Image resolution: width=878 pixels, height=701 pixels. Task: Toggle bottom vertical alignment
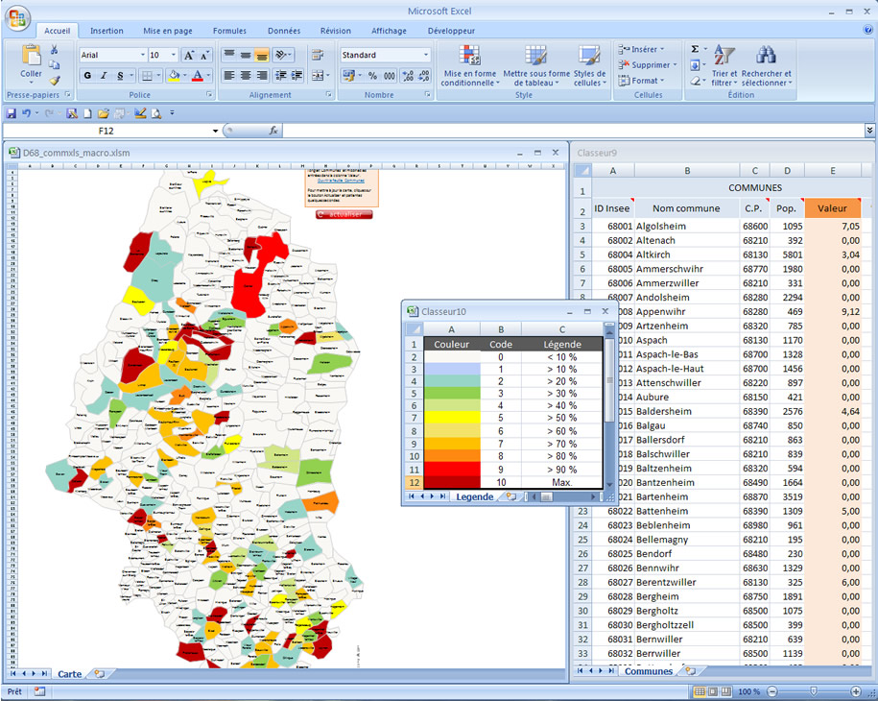tap(262, 55)
